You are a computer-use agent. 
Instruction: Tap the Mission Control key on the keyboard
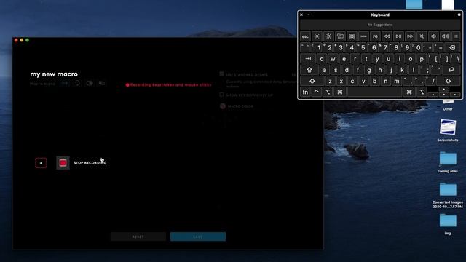coord(340,36)
